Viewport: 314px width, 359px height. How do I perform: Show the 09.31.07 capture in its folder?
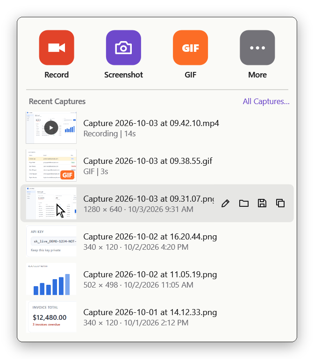(244, 203)
